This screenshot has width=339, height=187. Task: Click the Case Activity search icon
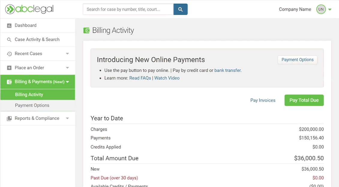point(9,40)
